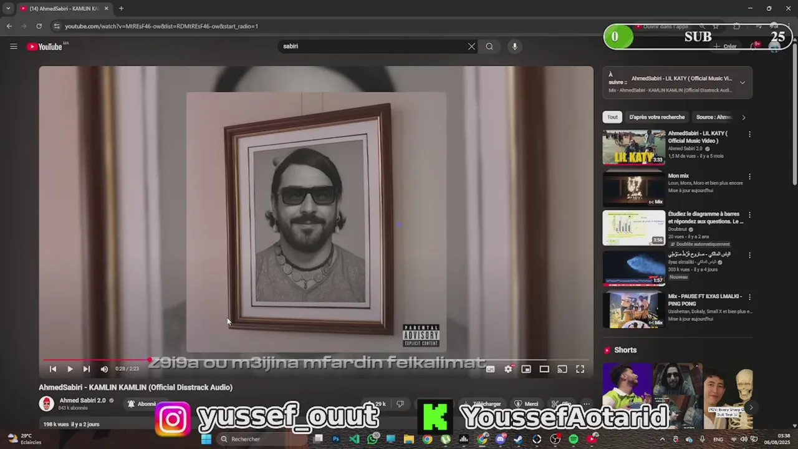Open options menu for Mon mix
Screen dimensions: 798x449
749,176
